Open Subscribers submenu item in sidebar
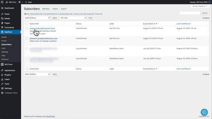212x119 pixels. (7, 45)
